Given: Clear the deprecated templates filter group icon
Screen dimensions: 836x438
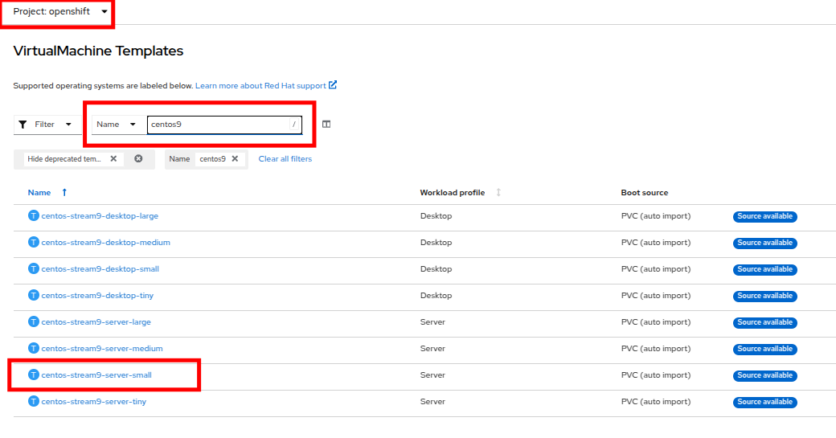Looking at the screenshot, I should pos(138,159).
